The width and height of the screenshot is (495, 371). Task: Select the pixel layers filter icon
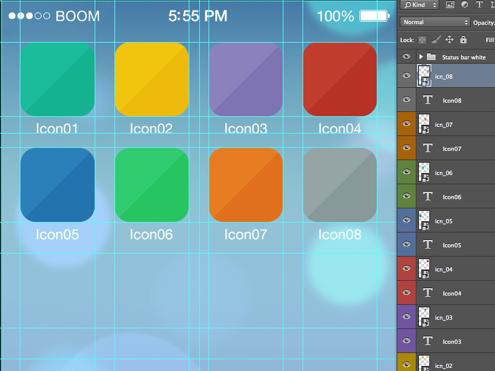450,5
